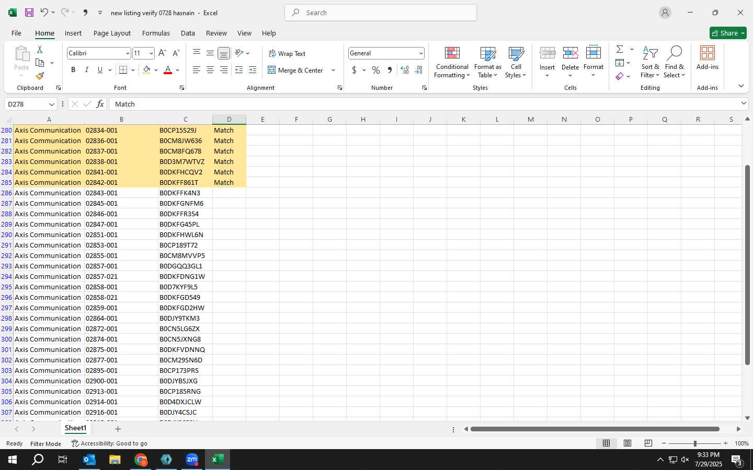Cut the selection with the scissors icon
The image size is (753, 470).
(x=40, y=49)
